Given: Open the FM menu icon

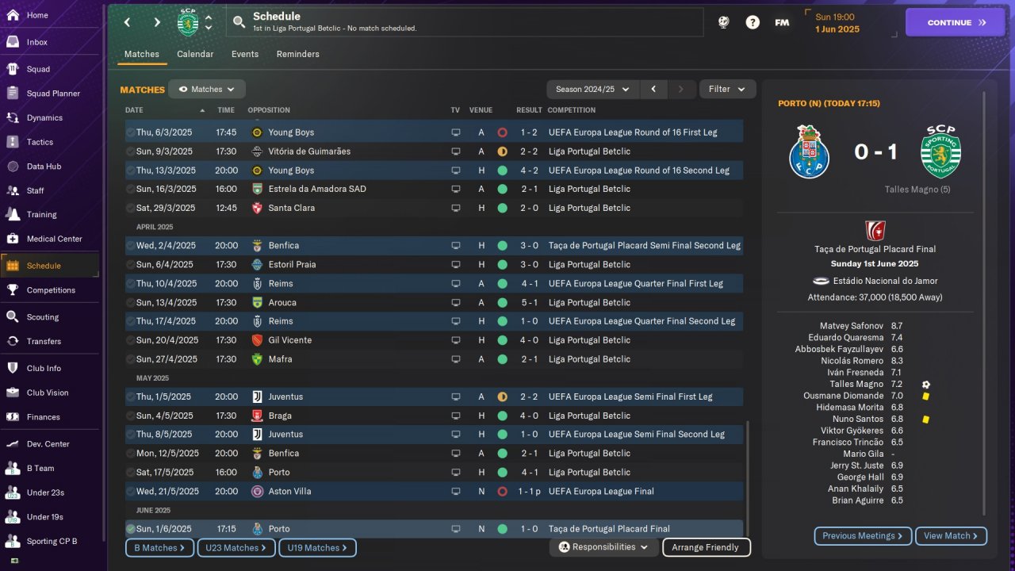Looking at the screenshot, I should pyautogui.click(x=782, y=22).
